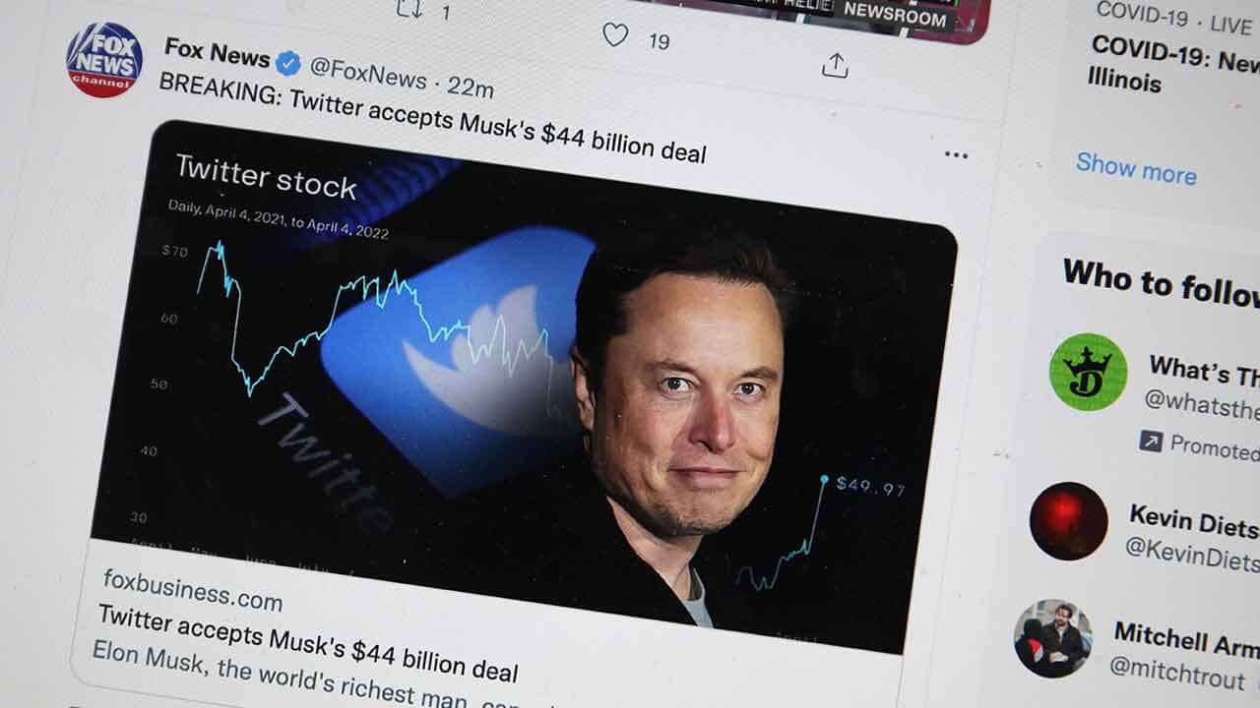Screen dimensions: 1260x708
Task: Click the Fox News channel profile avatar
Action: (104, 59)
